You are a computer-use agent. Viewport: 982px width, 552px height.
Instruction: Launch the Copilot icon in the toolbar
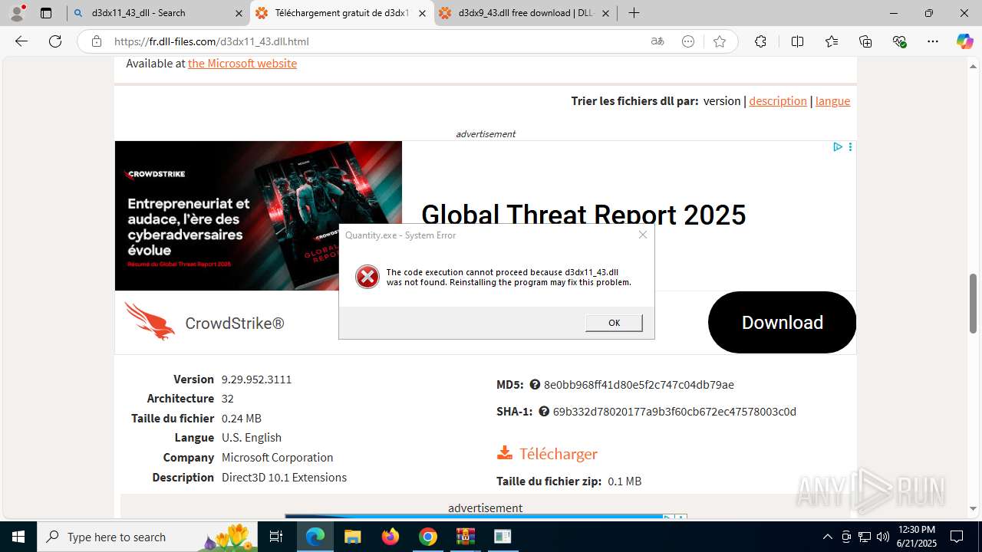964,41
